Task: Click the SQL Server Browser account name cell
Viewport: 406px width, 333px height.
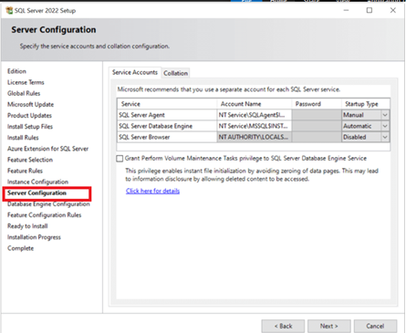Action: (x=255, y=137)
